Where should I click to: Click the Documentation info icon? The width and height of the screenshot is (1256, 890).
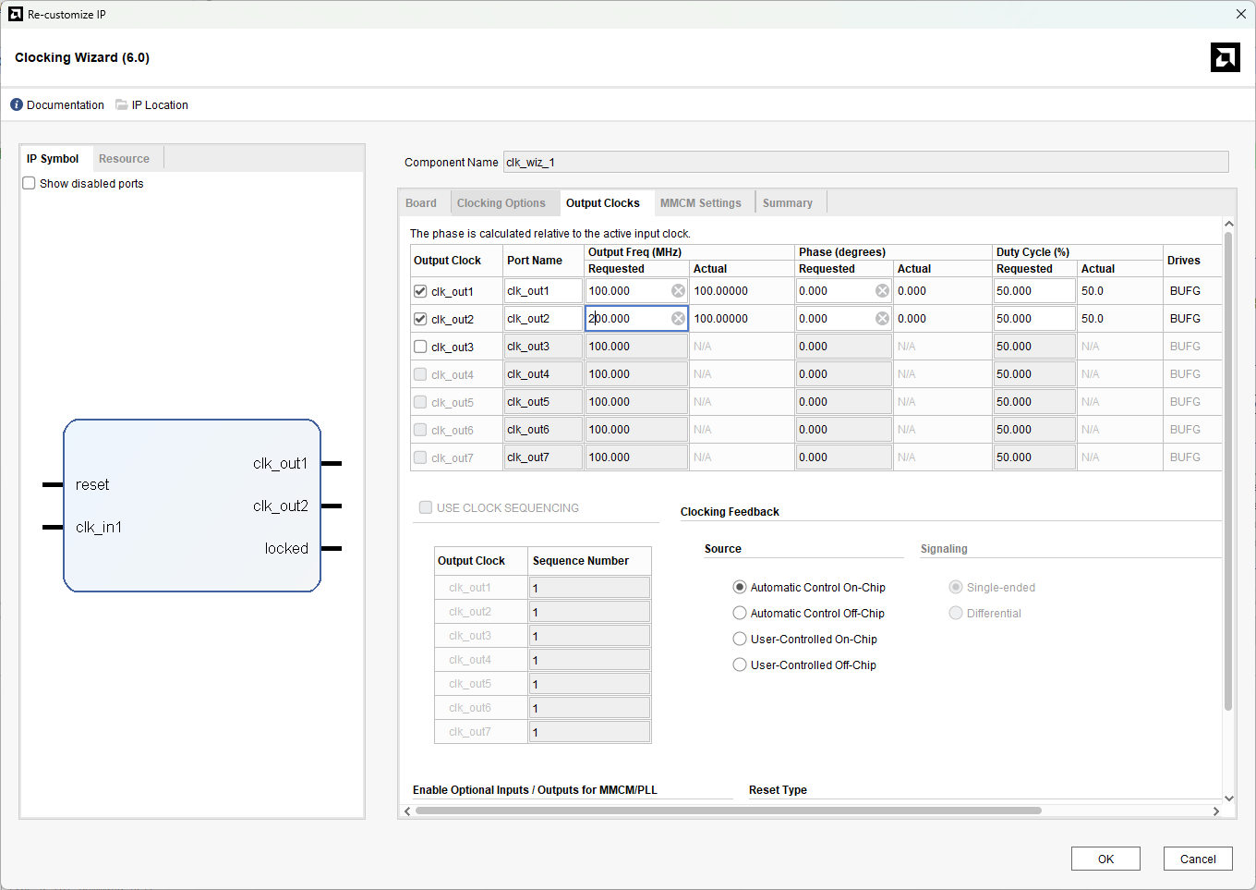17,104
